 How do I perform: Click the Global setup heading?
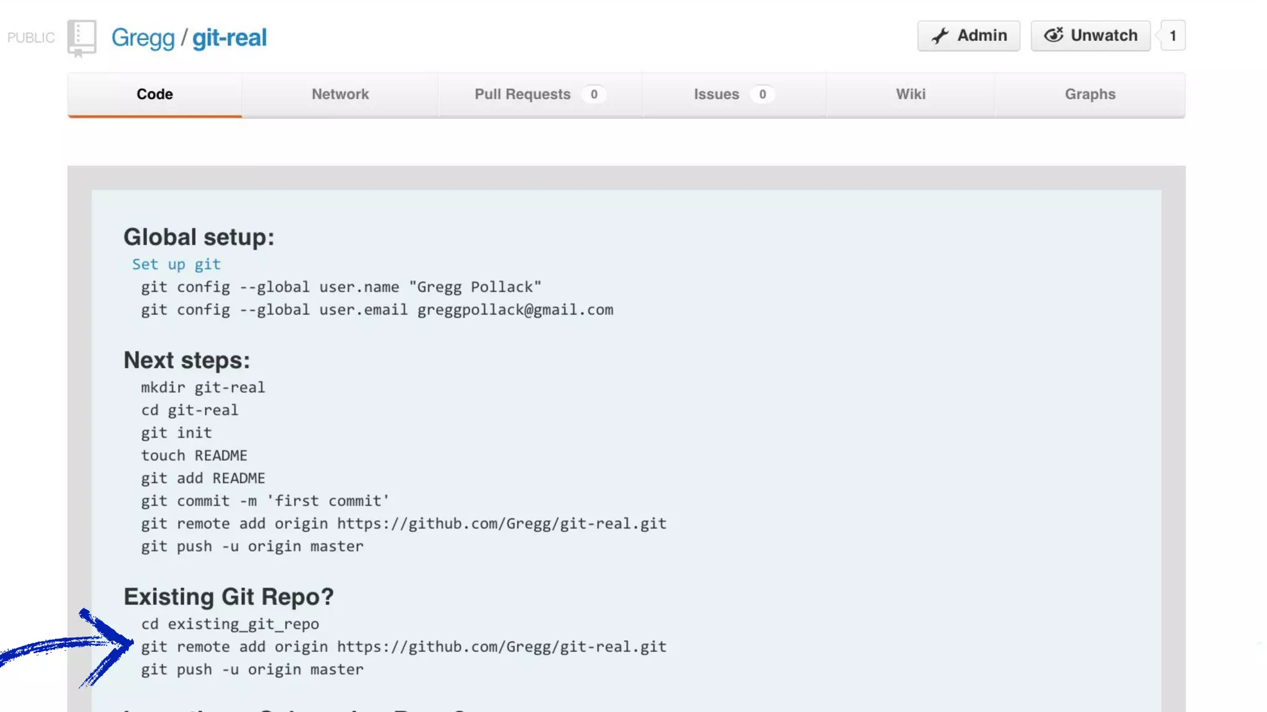(x=199, y=237)
